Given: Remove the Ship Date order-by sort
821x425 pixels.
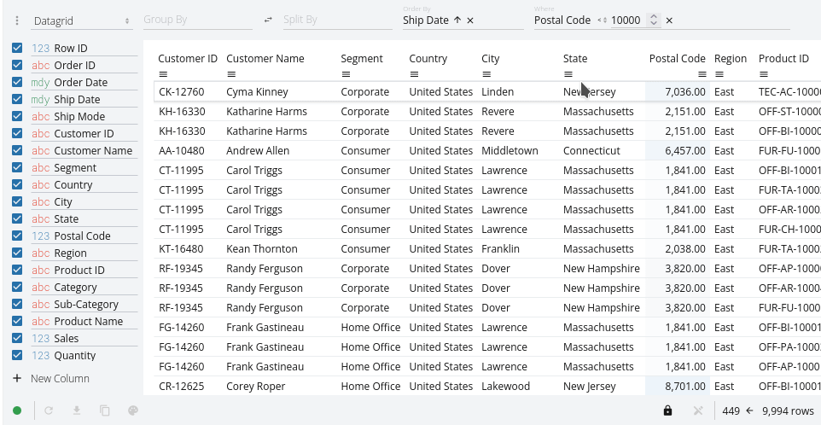Looking at the screenshot, I should 470,20.
